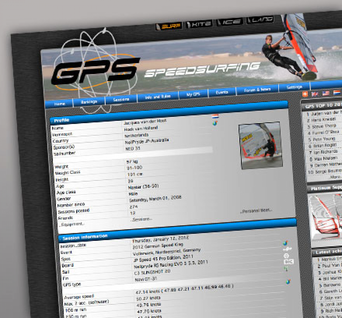
Task: Select max 2 sec value 50.27 knots
Action: (148, 298)
